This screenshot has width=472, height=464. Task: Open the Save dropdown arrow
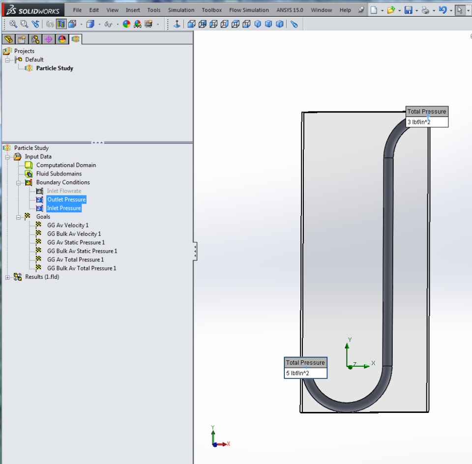416,10
